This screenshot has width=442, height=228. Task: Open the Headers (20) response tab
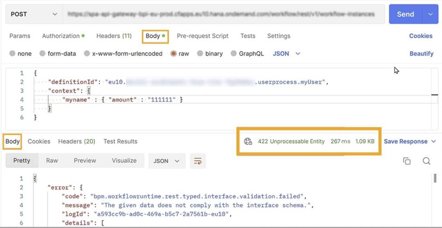pyautogui.click(x=76, y=141)
